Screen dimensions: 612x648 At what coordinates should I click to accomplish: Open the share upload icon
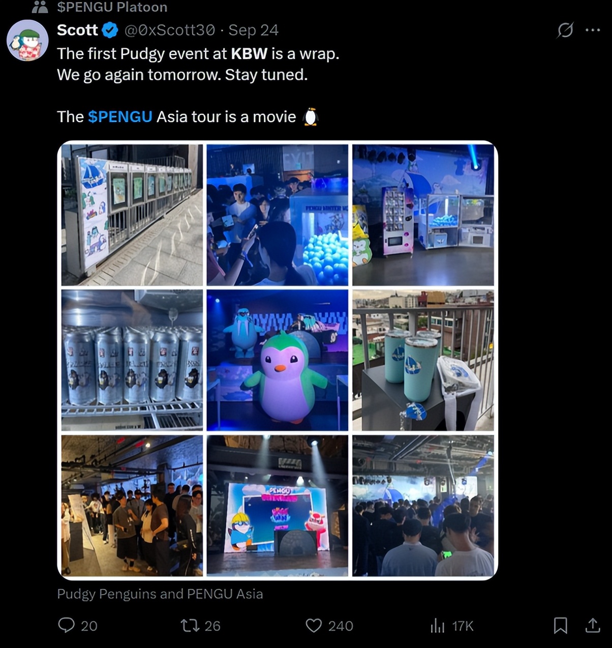point(593,625)
